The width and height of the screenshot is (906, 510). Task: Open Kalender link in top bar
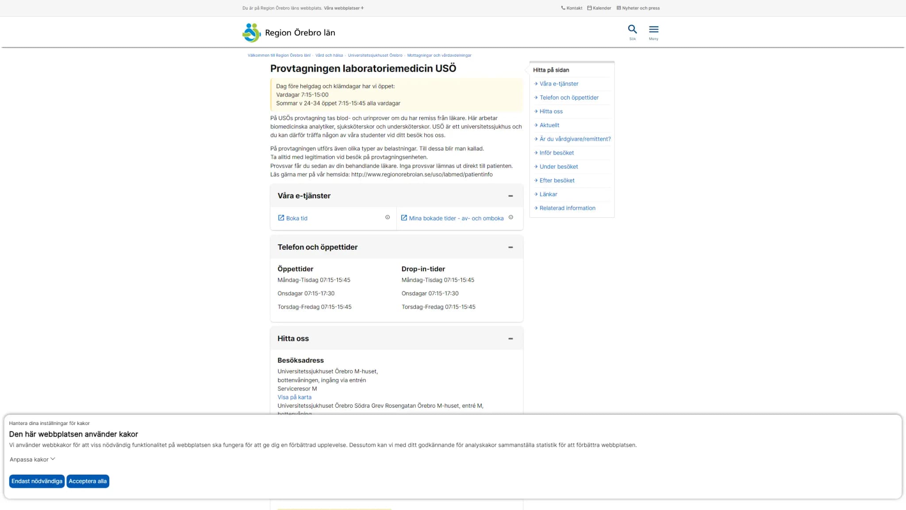pos(599,8)
